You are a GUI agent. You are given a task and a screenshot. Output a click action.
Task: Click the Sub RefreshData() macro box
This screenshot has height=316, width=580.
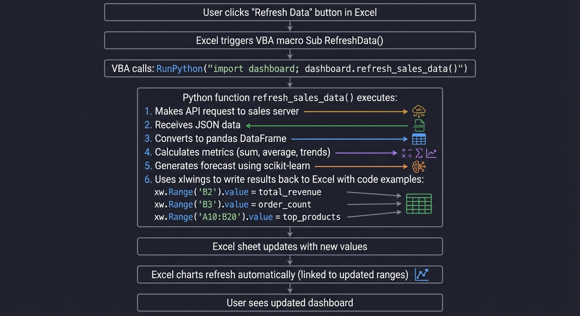(x=290, y=40)
